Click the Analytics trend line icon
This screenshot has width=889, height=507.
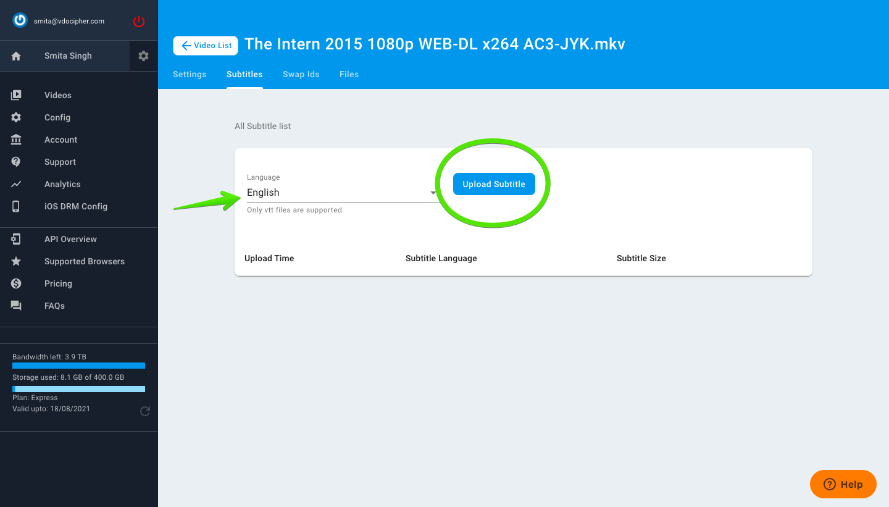click(x=16, y=184)
